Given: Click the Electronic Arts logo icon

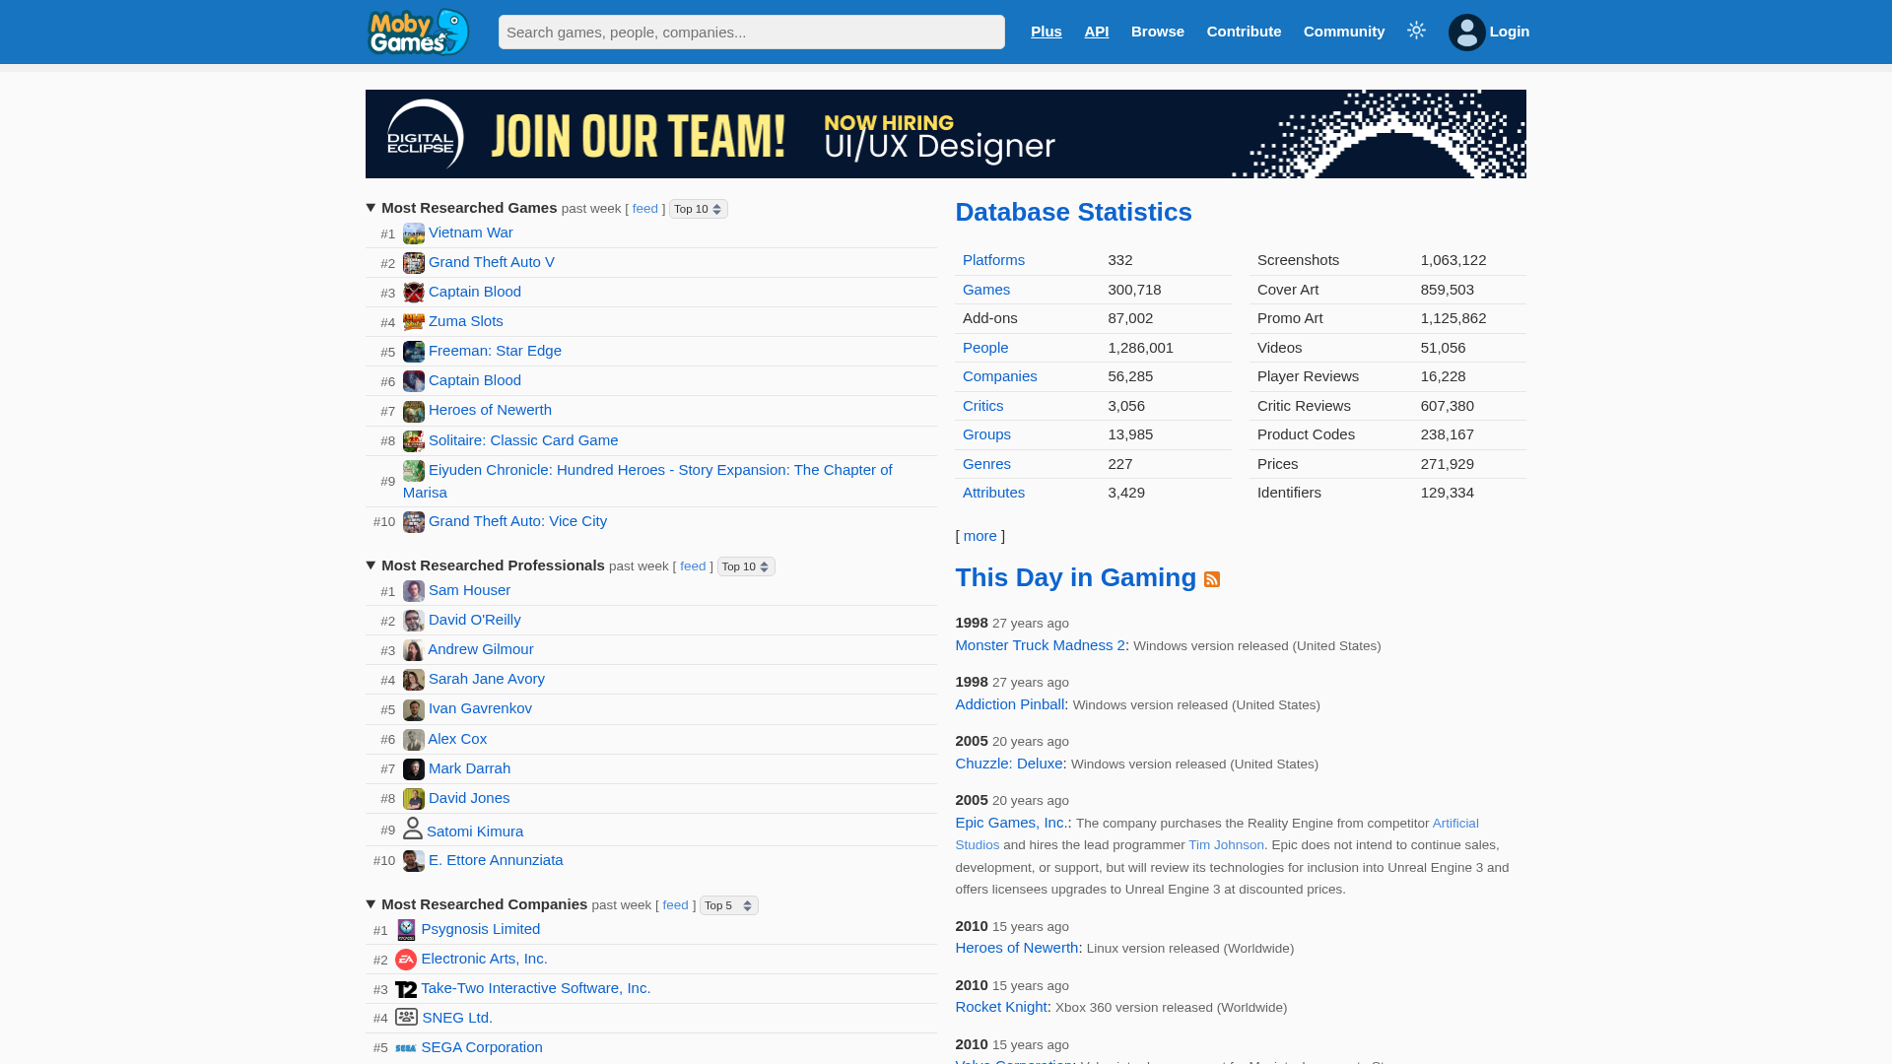Looking at the screenshot, I should click(x=406, y=960).
